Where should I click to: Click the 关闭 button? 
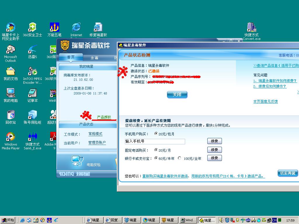coord(177,94)
